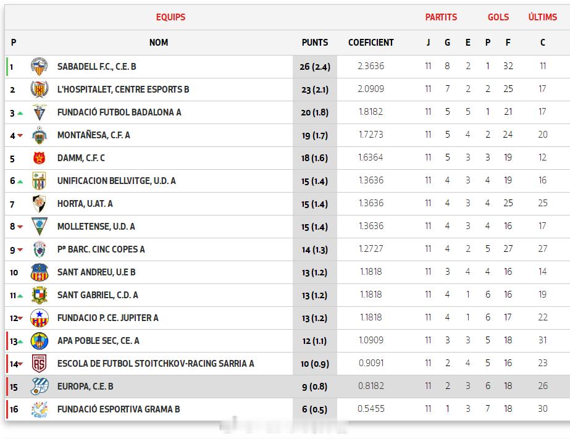Open EUROPA, C.E. B team link
Screen dimensions: 570x439
(x=85, y=387)
